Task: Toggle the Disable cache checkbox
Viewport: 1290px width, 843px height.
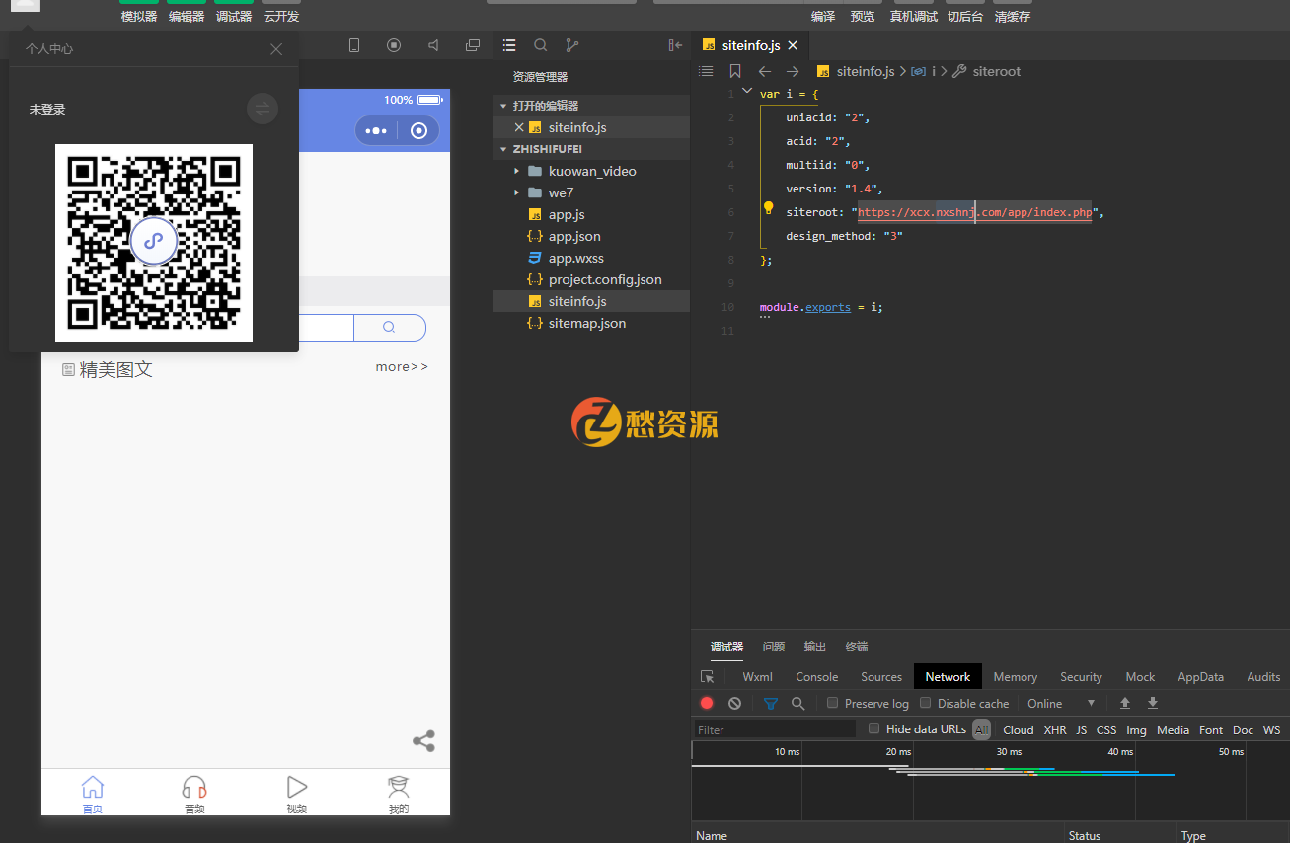Action: click(926, 704)
